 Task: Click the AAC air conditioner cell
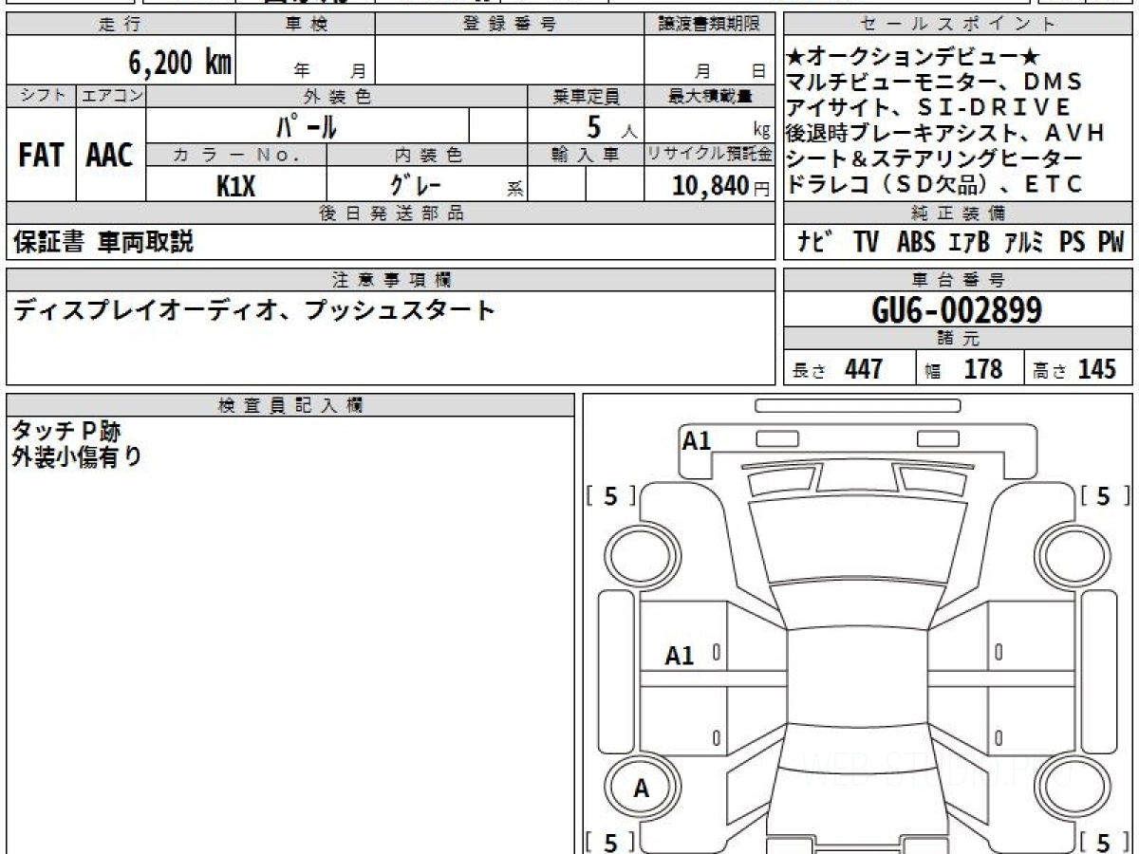(x=110, y=156)
